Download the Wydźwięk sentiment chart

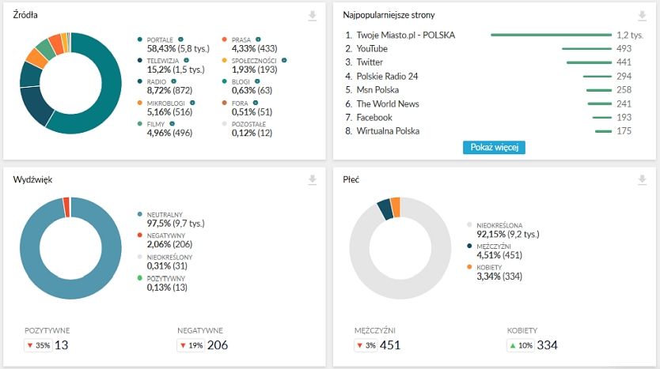[x=313, y=181]
